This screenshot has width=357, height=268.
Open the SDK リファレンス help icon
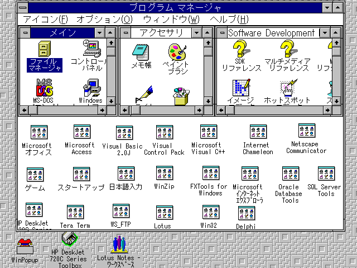(241, 51)
